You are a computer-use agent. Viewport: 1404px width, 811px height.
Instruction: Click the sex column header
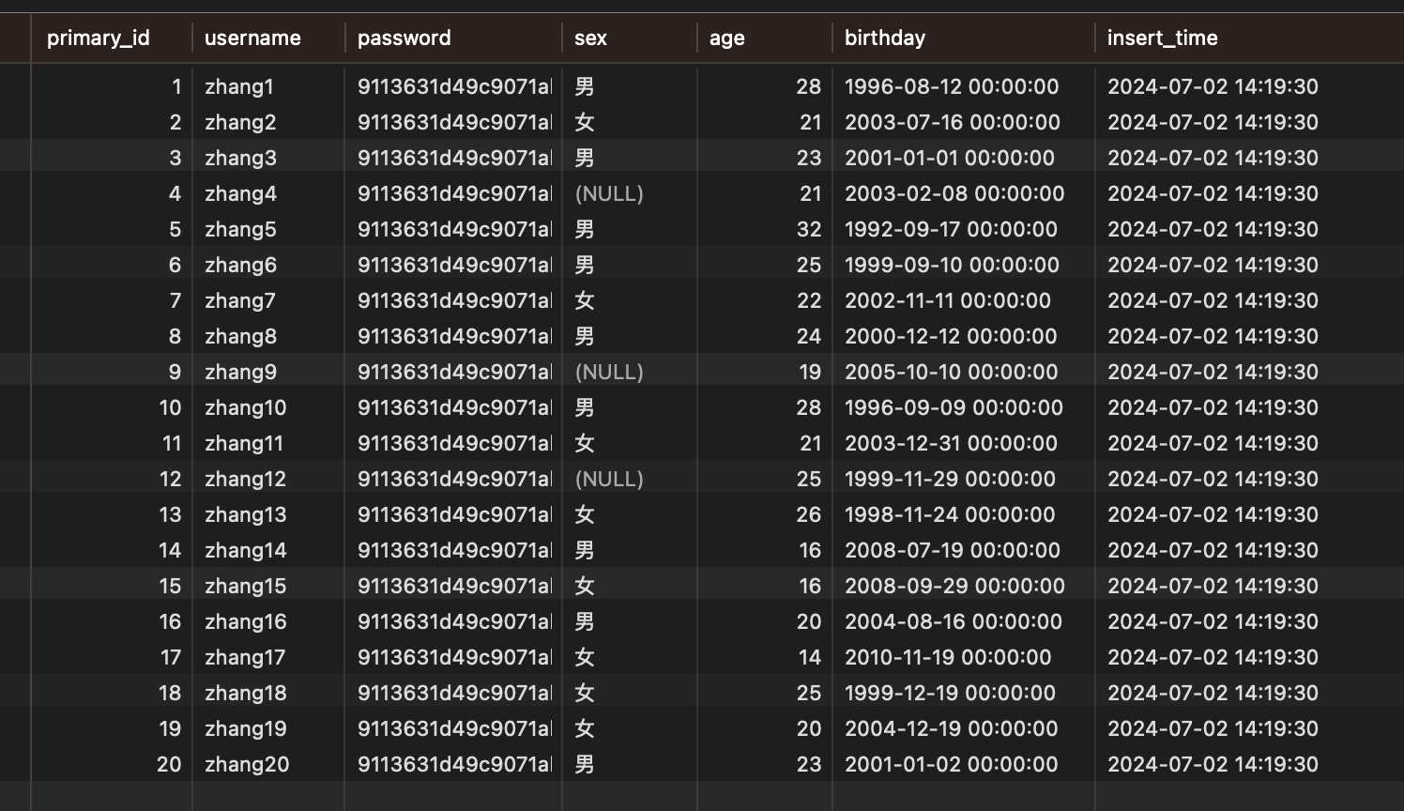click(x=590, y=38)
